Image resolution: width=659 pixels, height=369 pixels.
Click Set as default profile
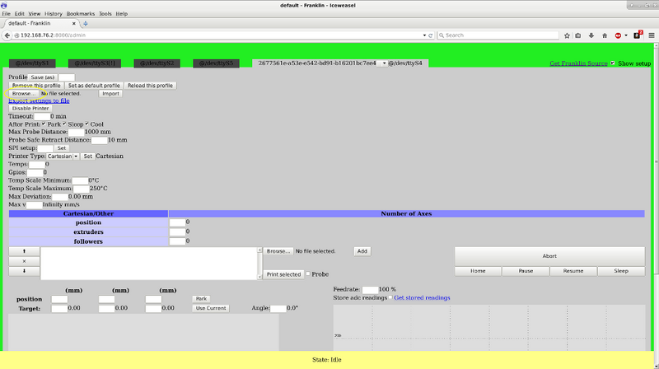pos(94,86)
